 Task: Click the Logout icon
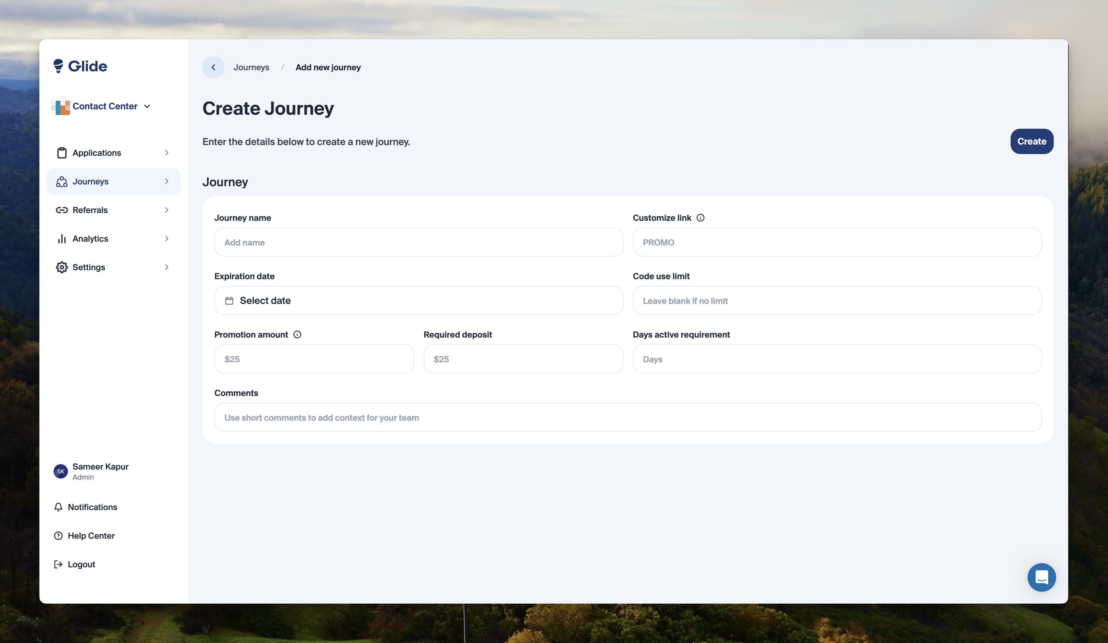(x=58, y=564)
